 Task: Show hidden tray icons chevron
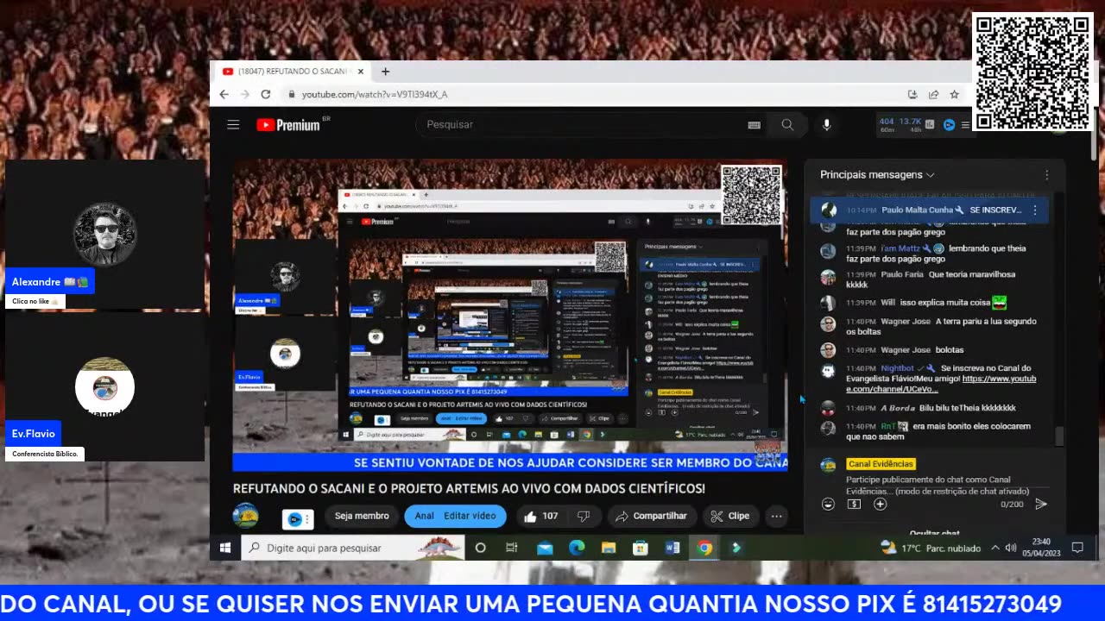(x=994, y=548)
